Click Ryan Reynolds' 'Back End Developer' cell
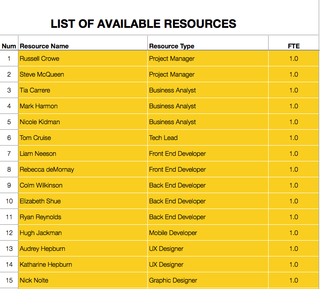 [208, 217]
